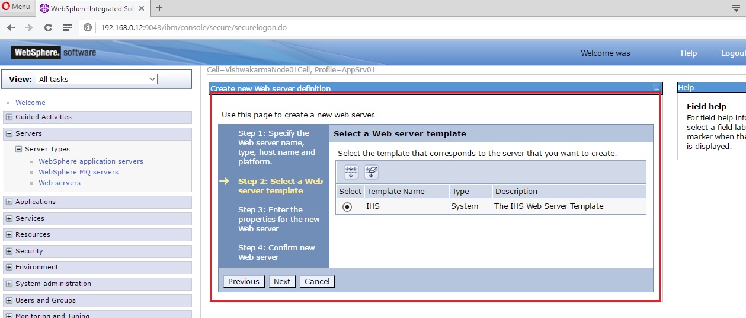This screenshot has width=746, height=318.
Task: Click the Description column header
Action: click(516, 191)
